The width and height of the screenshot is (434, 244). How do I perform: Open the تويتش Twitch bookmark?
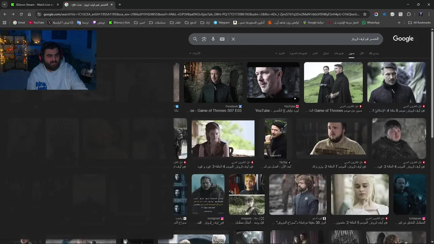[99, 23]
